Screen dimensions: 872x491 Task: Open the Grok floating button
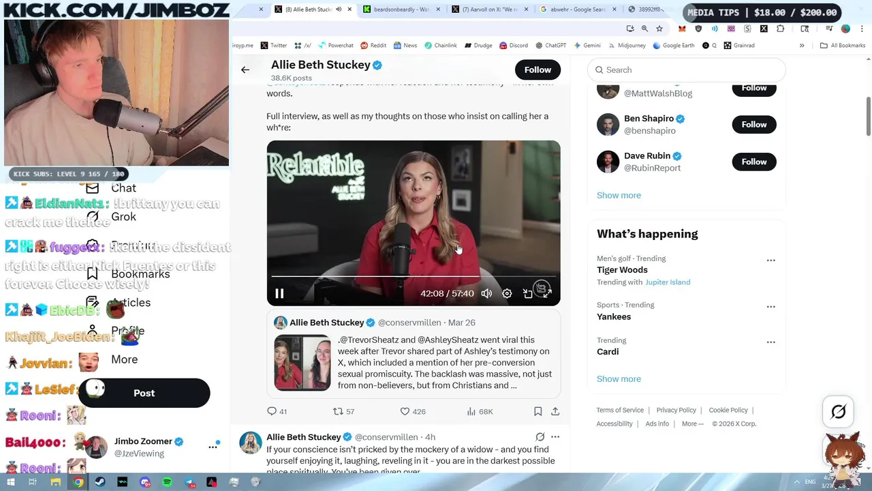839,411
